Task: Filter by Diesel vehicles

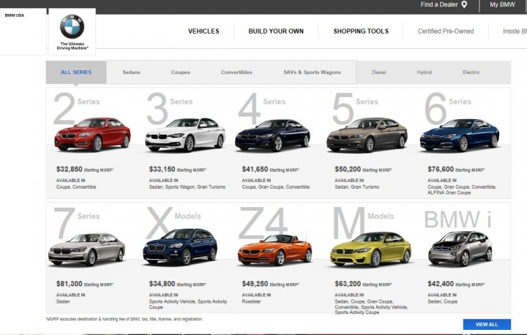Action: (x=379, y=72)
